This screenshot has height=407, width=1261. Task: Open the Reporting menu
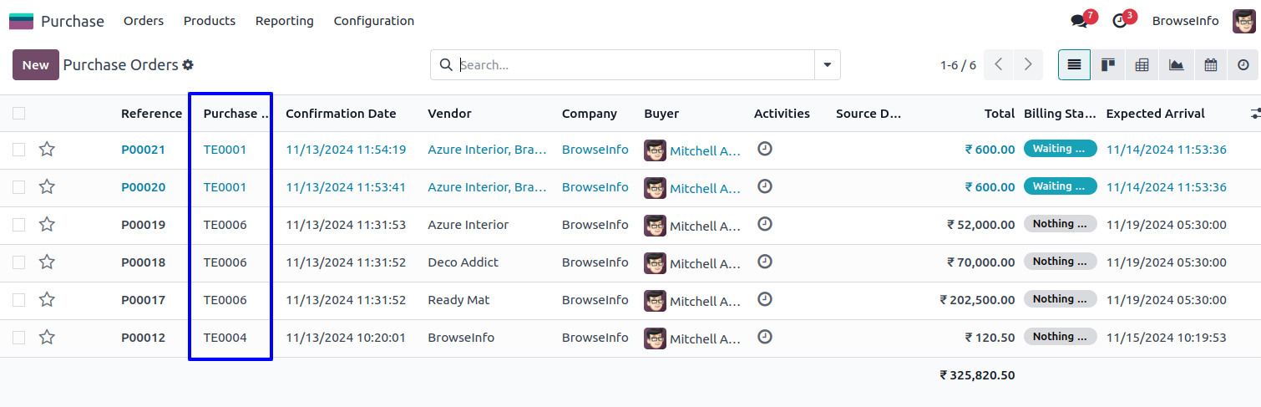point(285,21)
